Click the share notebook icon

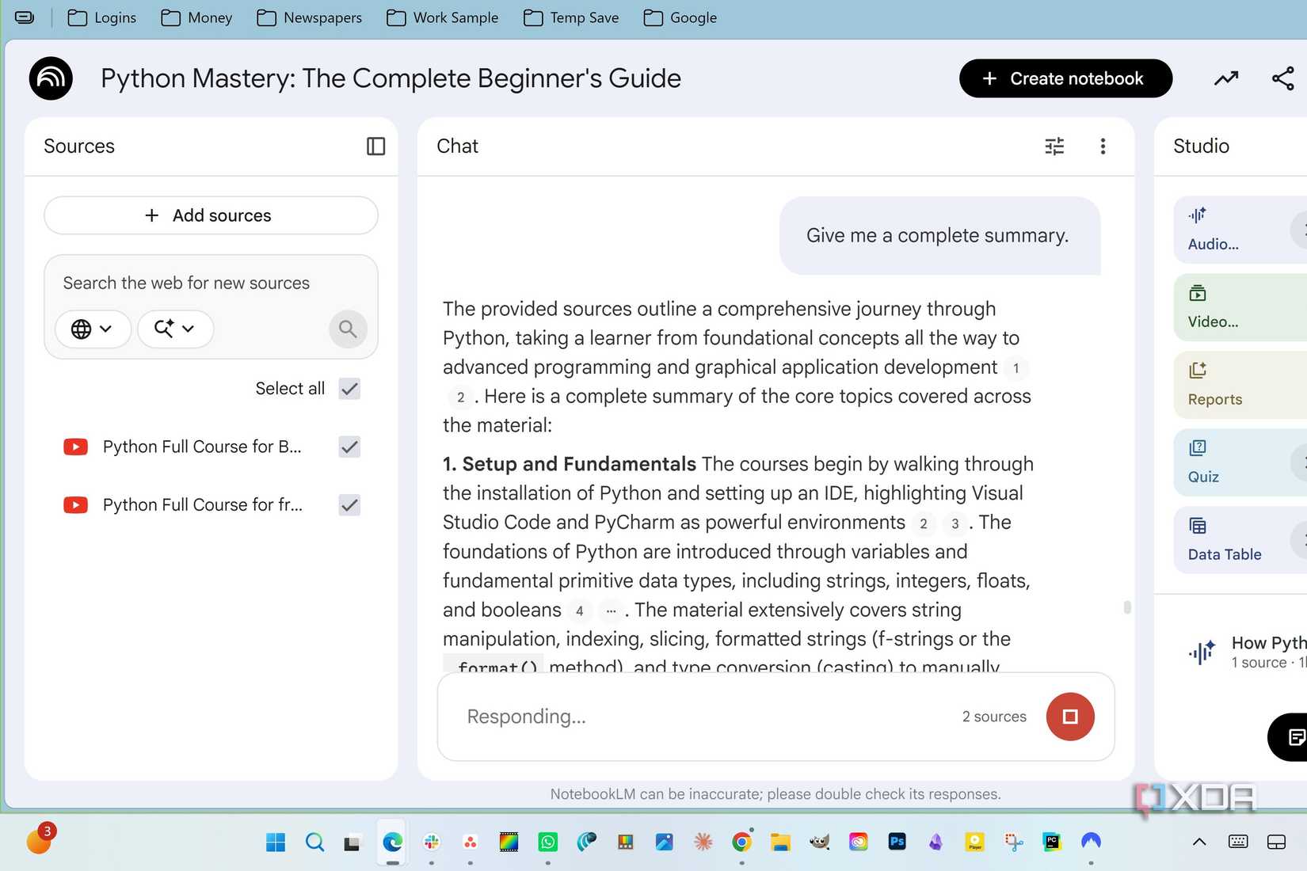click(1282, 78)
